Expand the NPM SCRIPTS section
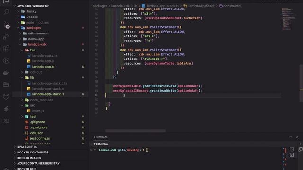This screenshot has width=303, height=170. click(15, 147)
